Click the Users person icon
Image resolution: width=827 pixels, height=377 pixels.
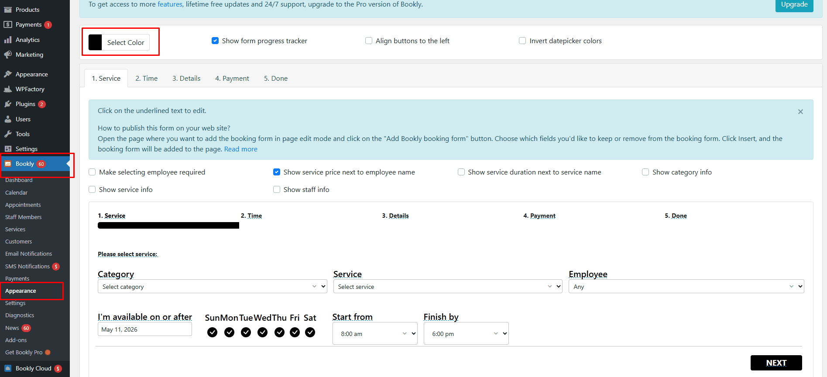(8, 119)
